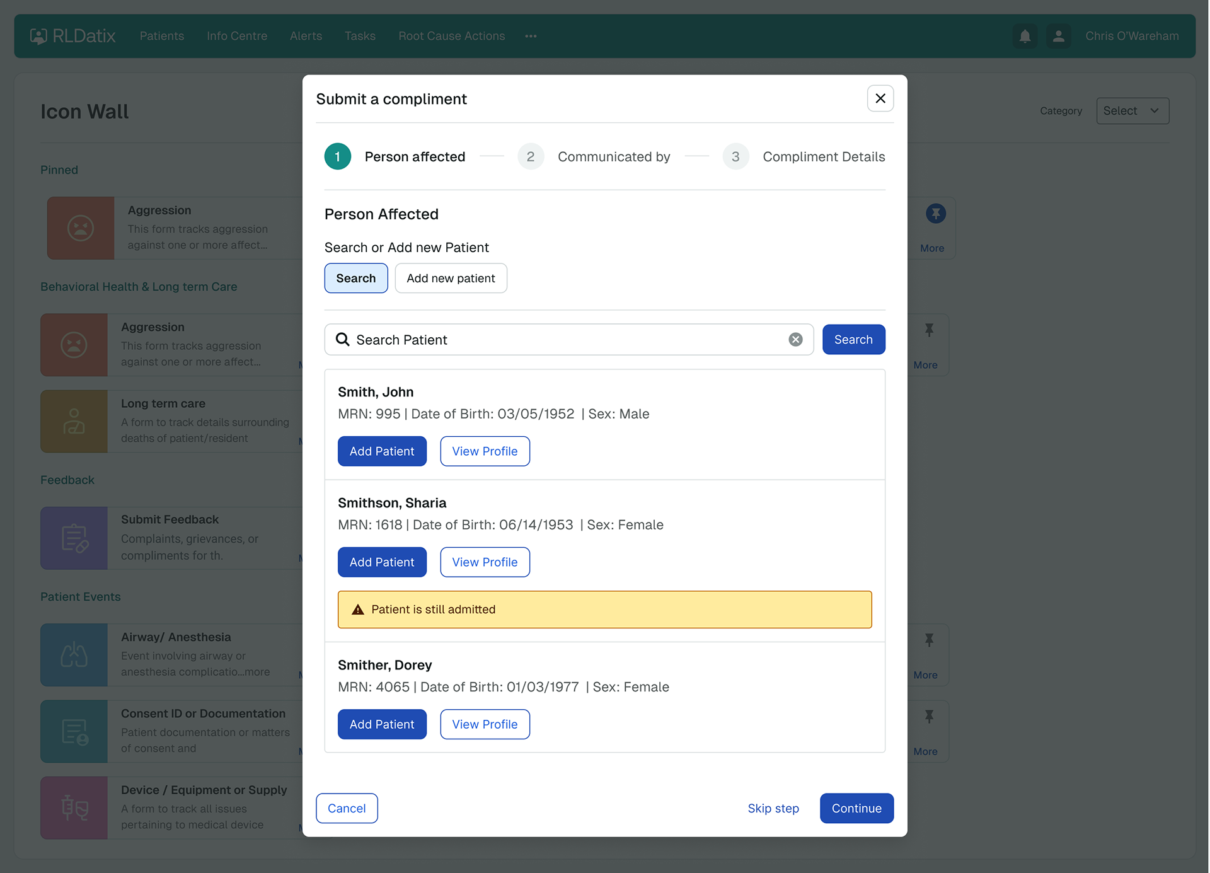
Task: Open the more navigation ellipsis menu
Action: [x=531, y=36]
